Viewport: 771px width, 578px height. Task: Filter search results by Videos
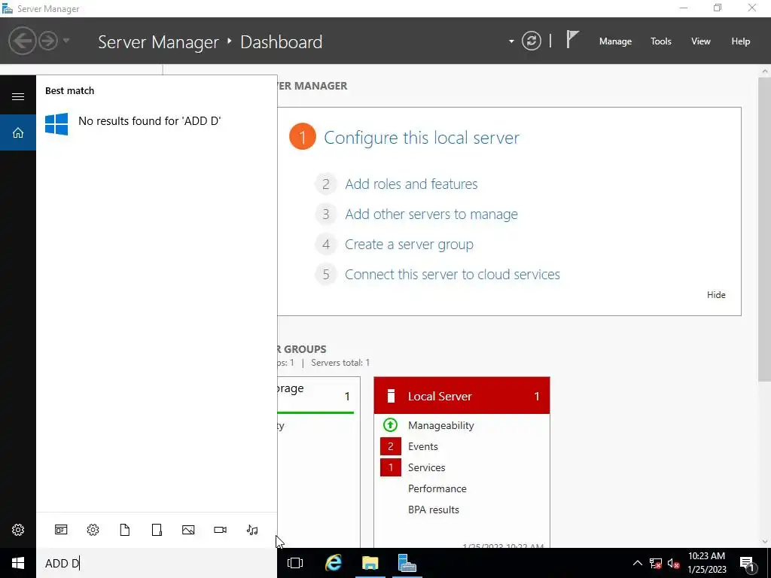(x=221, y=530)
